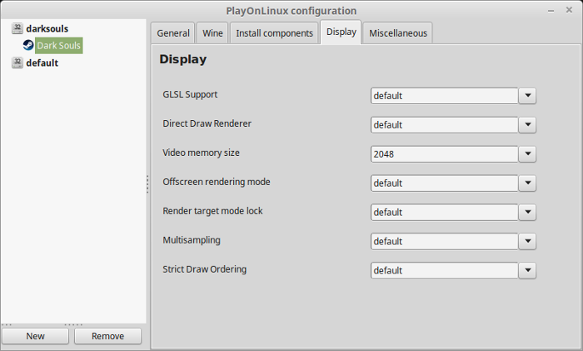
Task: Click the Offscreen rendering mode value field
Action: [x=445, y=183]
